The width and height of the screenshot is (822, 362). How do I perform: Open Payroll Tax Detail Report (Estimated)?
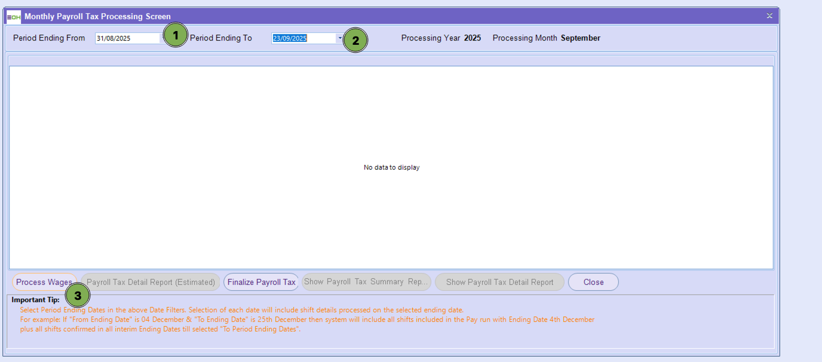click(151, 282)
